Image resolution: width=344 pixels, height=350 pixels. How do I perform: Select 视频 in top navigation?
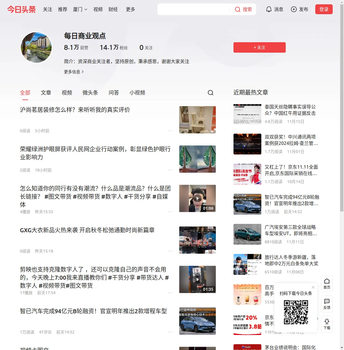pos(98,9)
